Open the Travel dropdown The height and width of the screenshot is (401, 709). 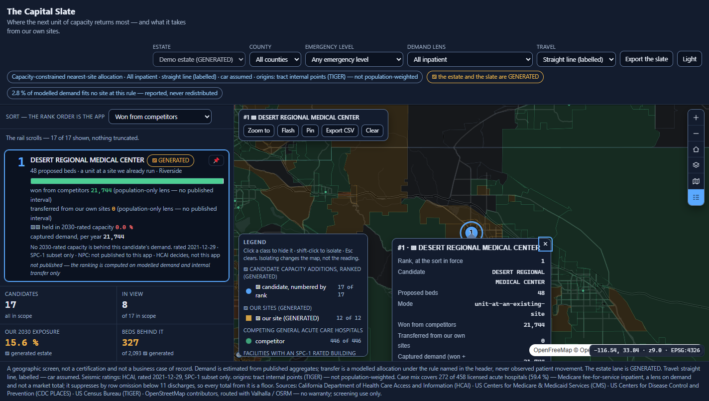(576, 59)
